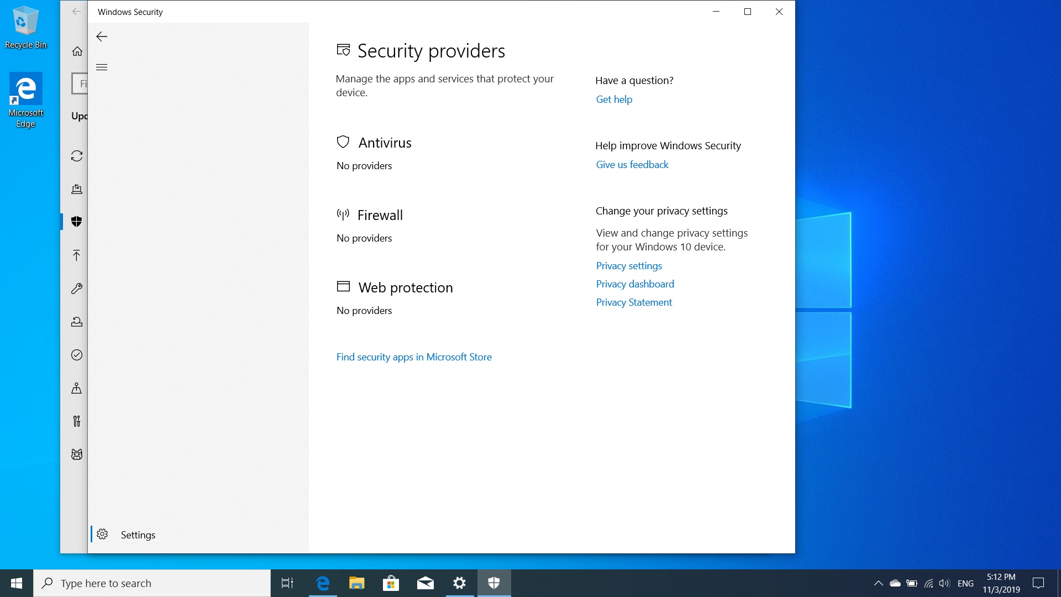The image size is (1061, 597).
Task: Click Home icon in Settings window behind
Action: pos(77,51)
